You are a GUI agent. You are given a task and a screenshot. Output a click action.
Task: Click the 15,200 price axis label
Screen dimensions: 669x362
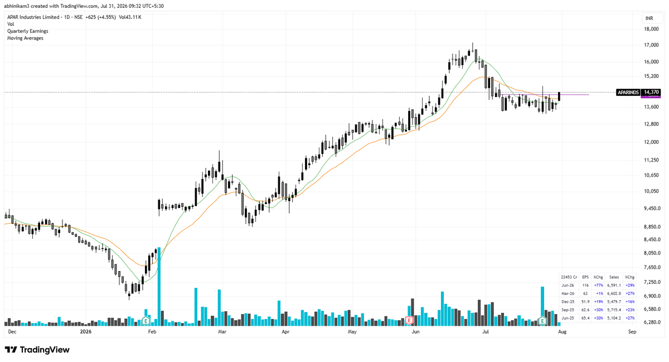[x=651, y=76]
